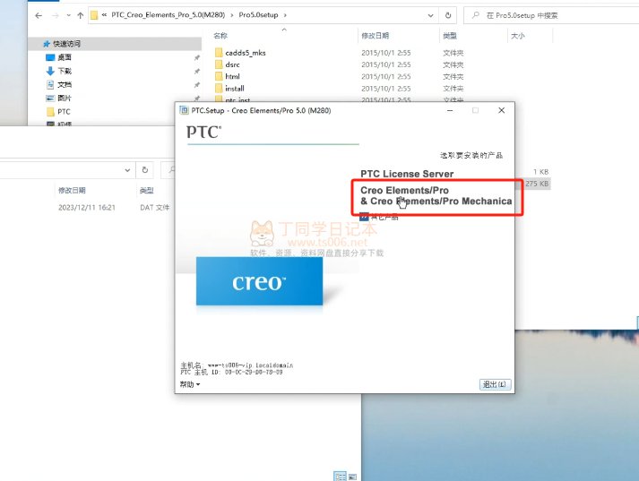639x481 pixels.
Task: Select the dsrc folder
Action: click(232, 64)
